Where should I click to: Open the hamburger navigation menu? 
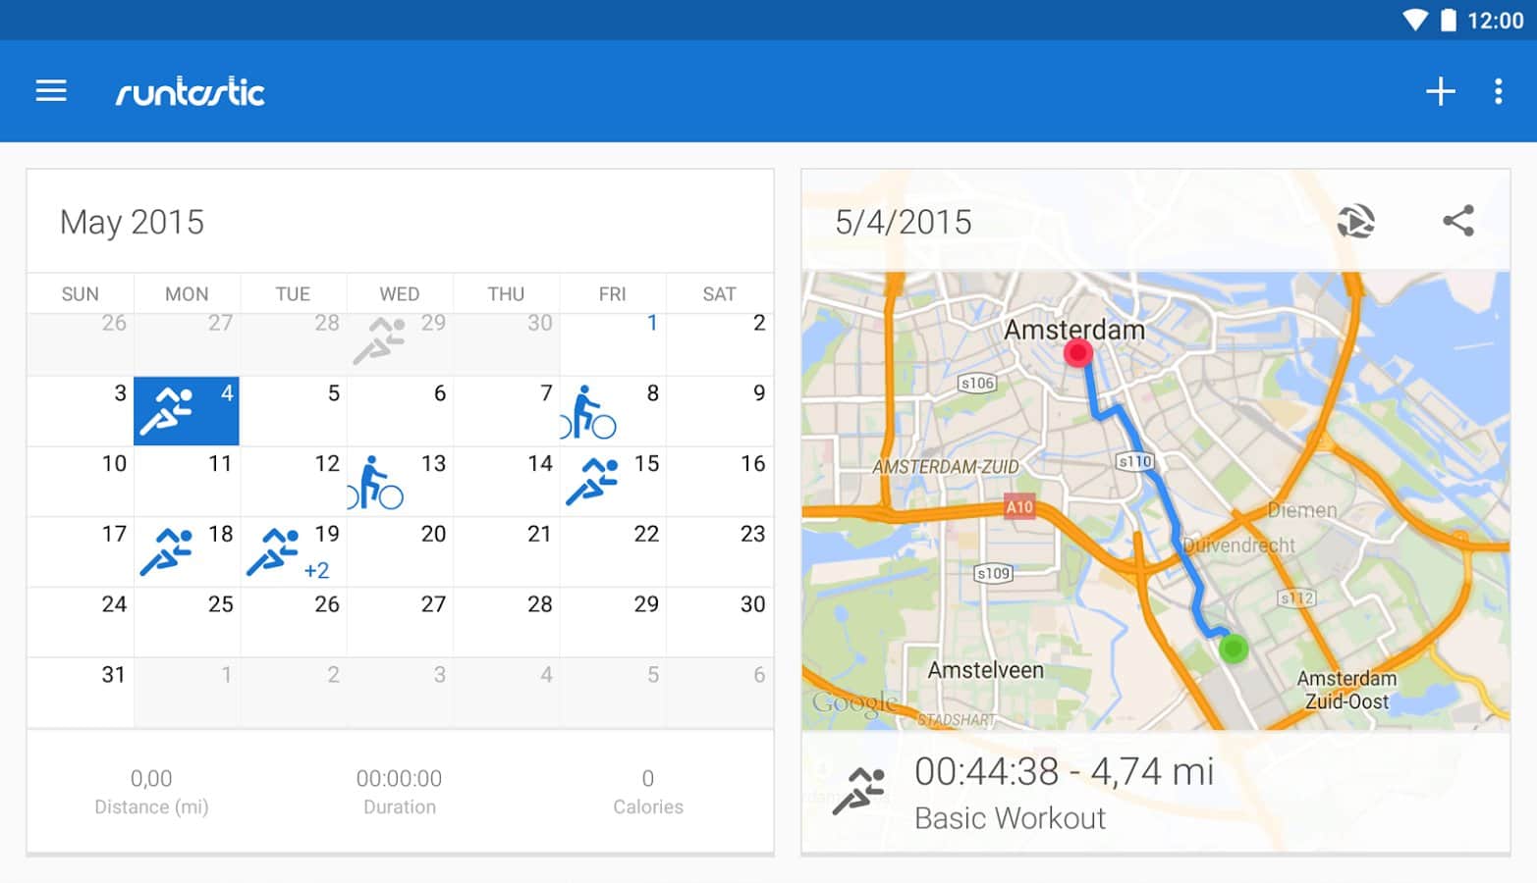[51, 91]
